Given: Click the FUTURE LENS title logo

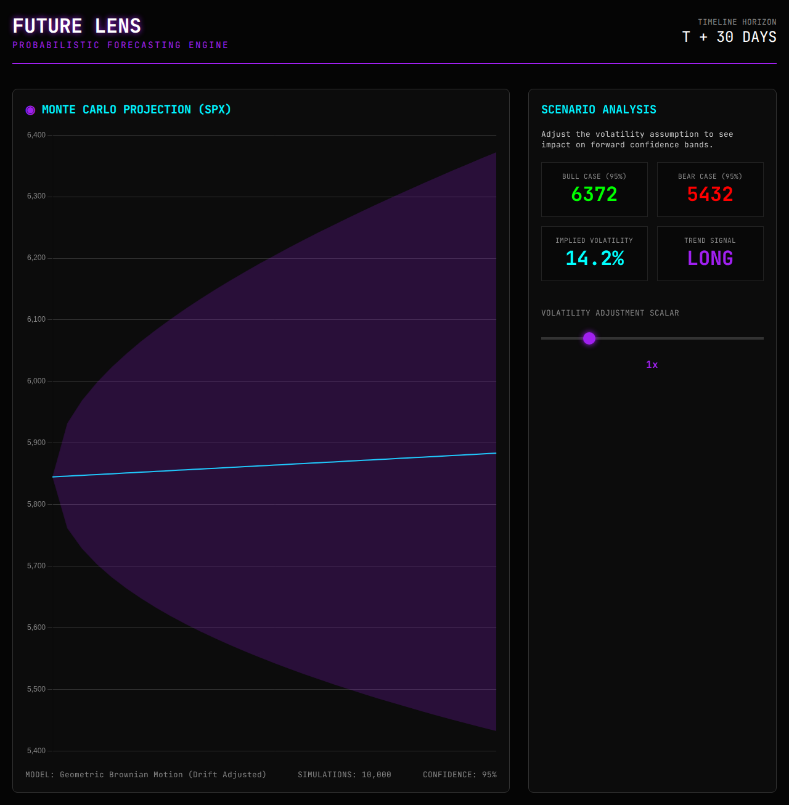Looking at the screenshot, I should (x=77, y=26).
